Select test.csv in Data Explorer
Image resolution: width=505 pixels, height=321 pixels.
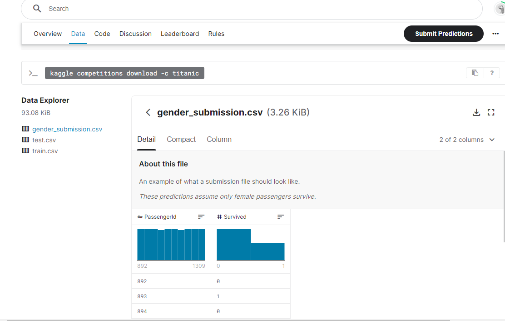[44, 140]
